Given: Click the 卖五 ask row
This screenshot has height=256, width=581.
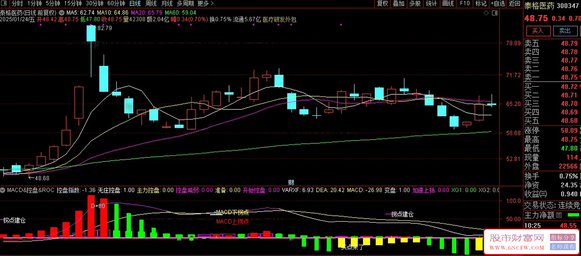Looking at the screenshot, I should (552, 44).
